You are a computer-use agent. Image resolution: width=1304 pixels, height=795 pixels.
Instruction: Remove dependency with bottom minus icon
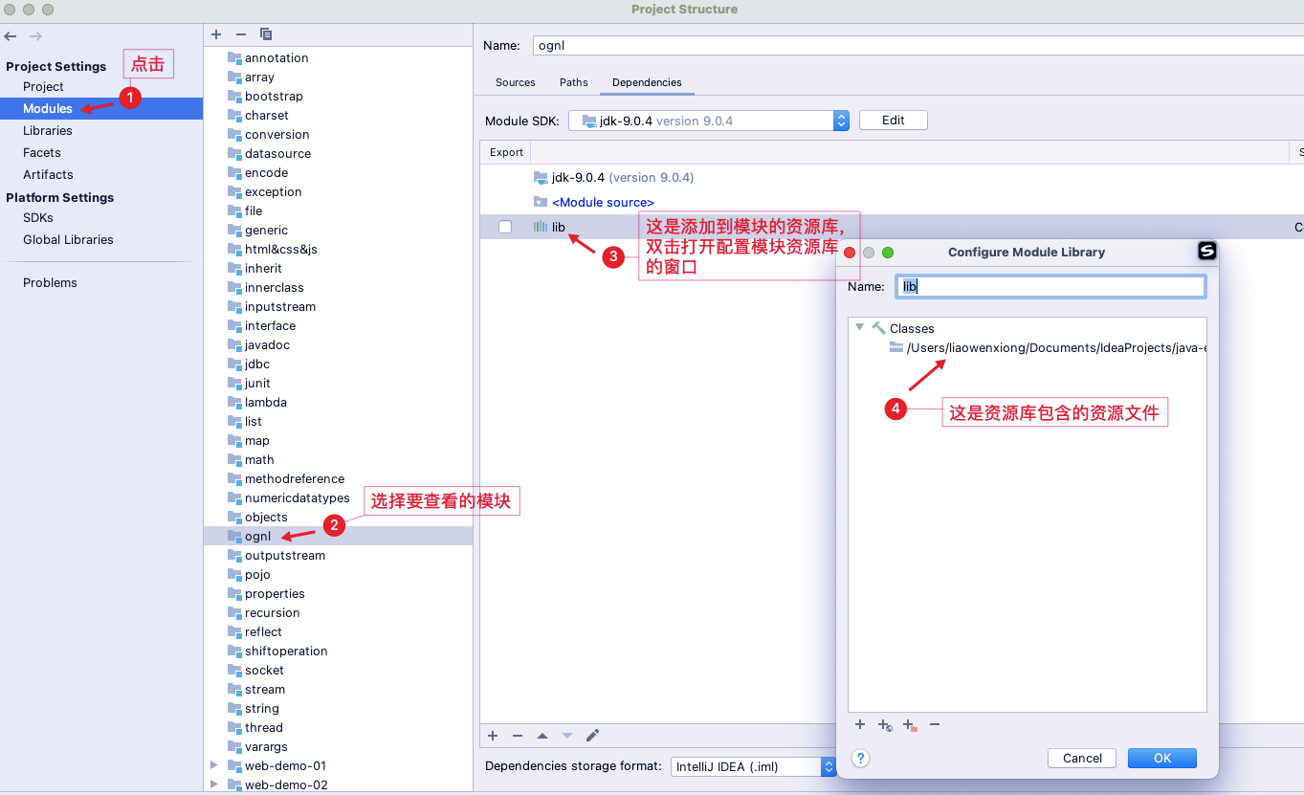click(x=518, y=736)
